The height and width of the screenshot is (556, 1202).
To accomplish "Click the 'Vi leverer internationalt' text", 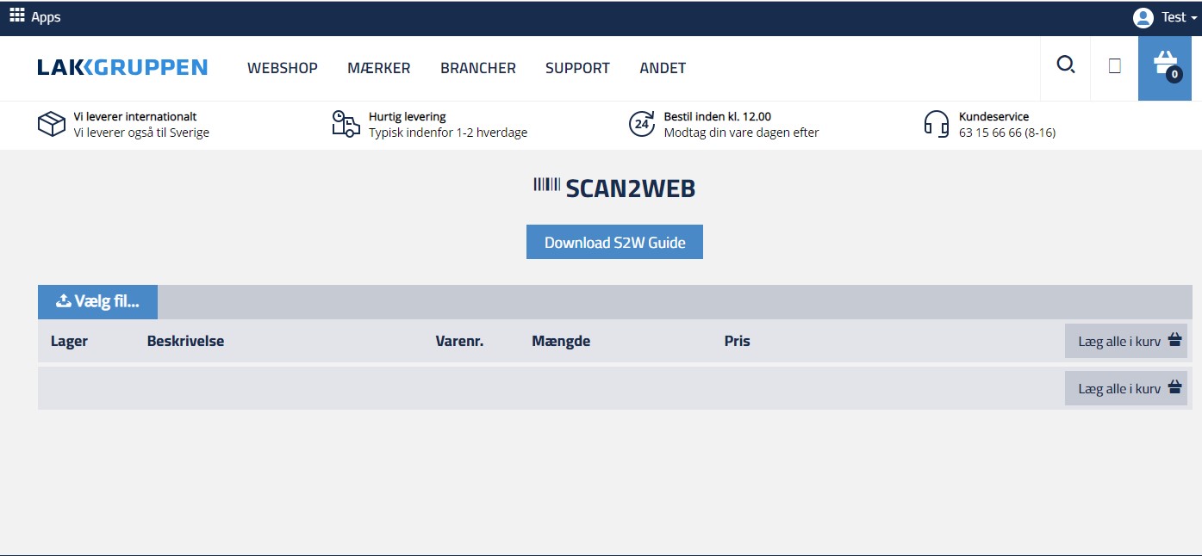I will [135, 116].
